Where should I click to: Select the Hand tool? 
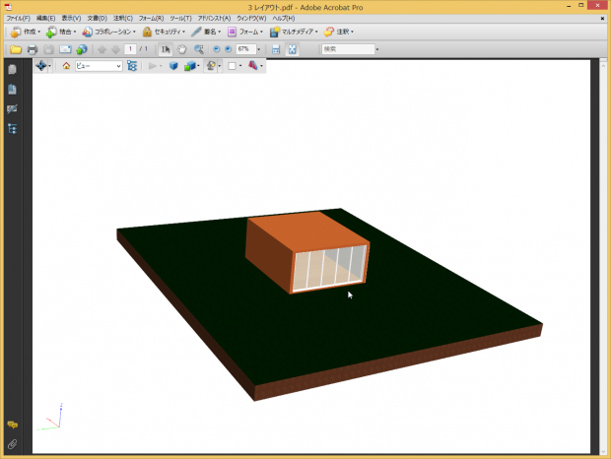pos(182,49)
